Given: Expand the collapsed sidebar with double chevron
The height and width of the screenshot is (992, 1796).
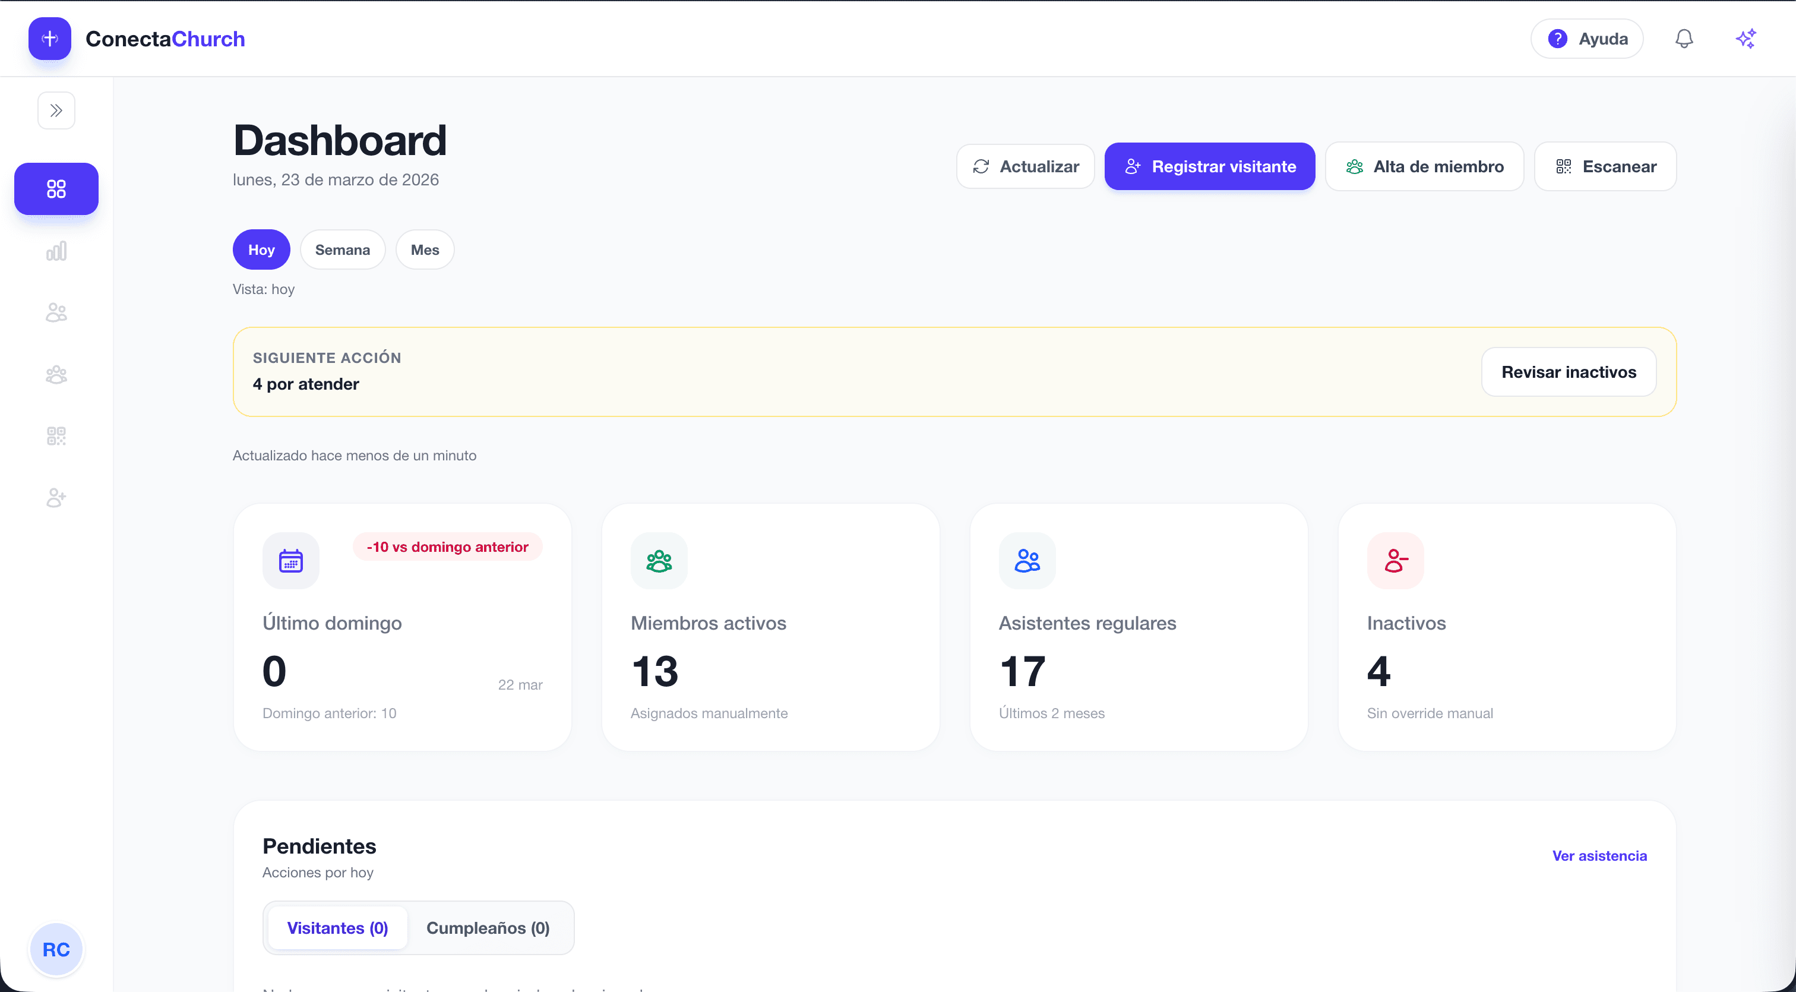Looking at the screenshot, I should pos(56,110).
